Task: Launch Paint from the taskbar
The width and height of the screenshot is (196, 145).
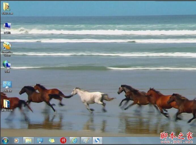Action: 86,140
